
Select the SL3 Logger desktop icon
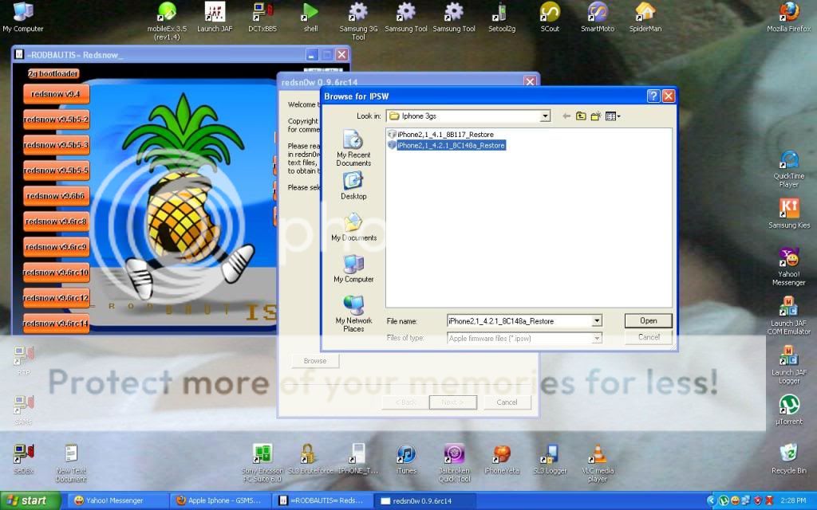(550, 459)
